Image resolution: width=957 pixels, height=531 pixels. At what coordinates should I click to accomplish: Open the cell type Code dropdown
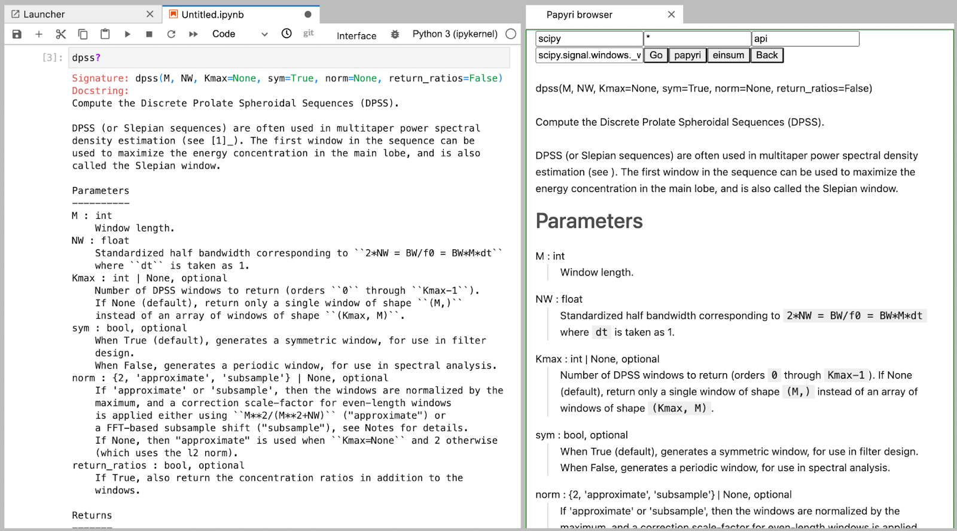coord(240,34)
